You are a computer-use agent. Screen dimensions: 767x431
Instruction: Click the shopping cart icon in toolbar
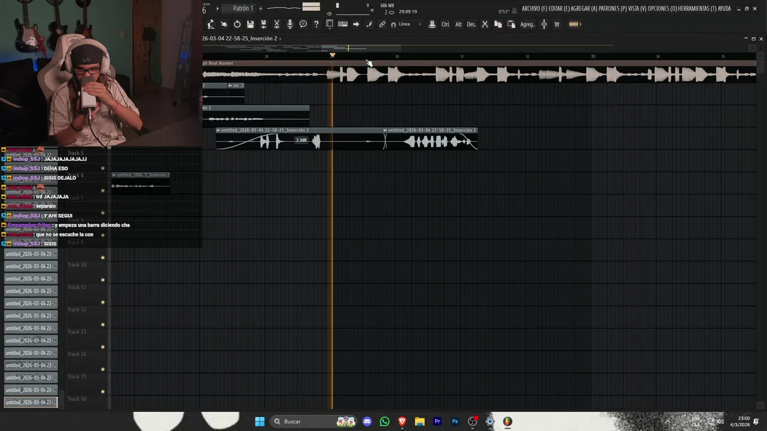(557, 25)
